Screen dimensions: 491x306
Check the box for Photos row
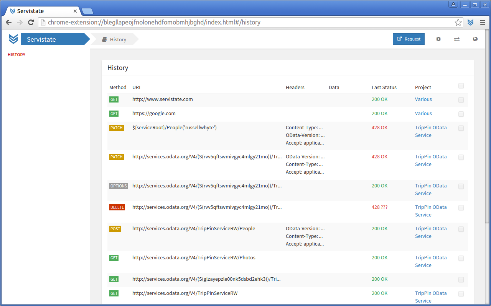coord(461,258)
